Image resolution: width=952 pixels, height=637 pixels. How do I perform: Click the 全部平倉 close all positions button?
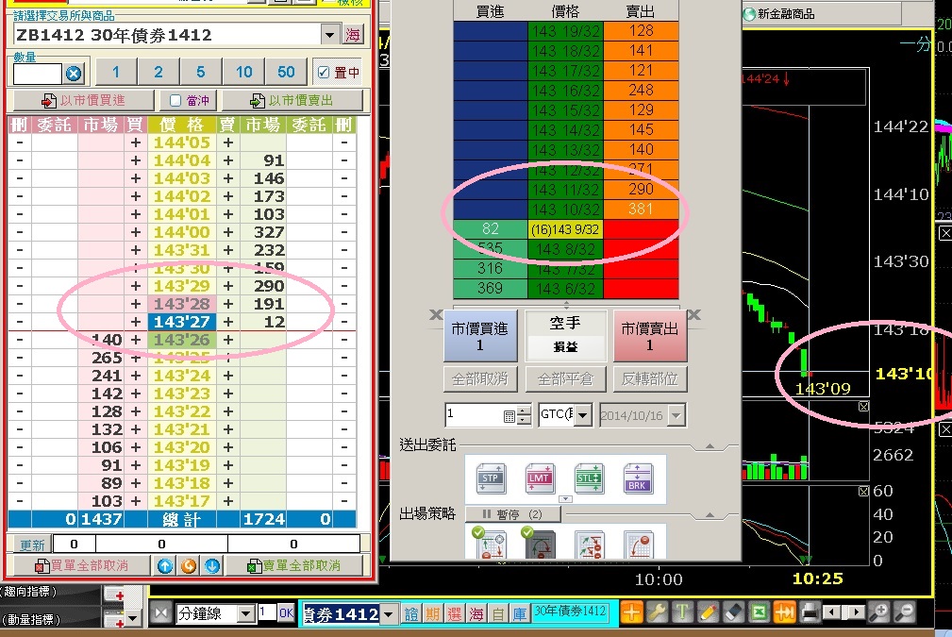564,379
